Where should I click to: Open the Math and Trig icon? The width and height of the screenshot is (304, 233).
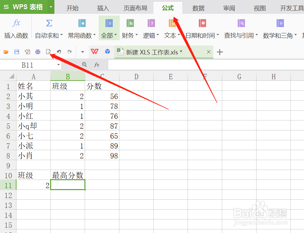click(x=280, y=23)
